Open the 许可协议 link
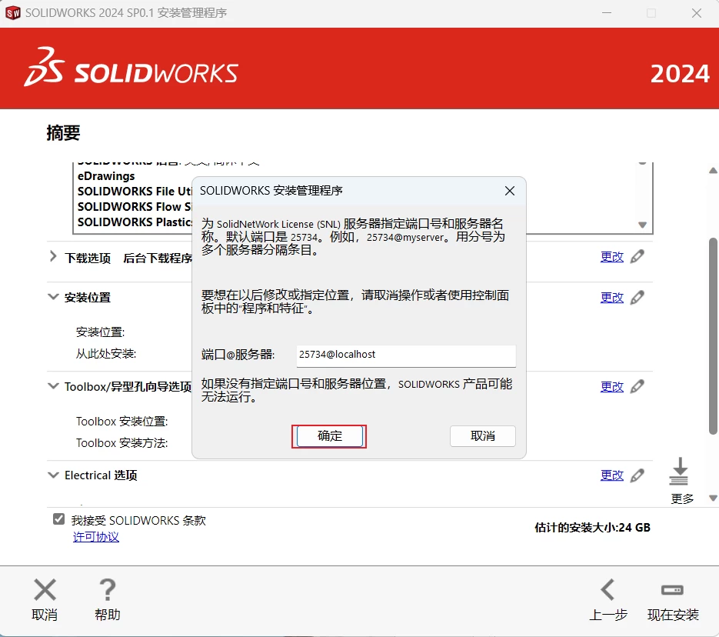This screenshot has height=637, width=719. pos(96,537)
